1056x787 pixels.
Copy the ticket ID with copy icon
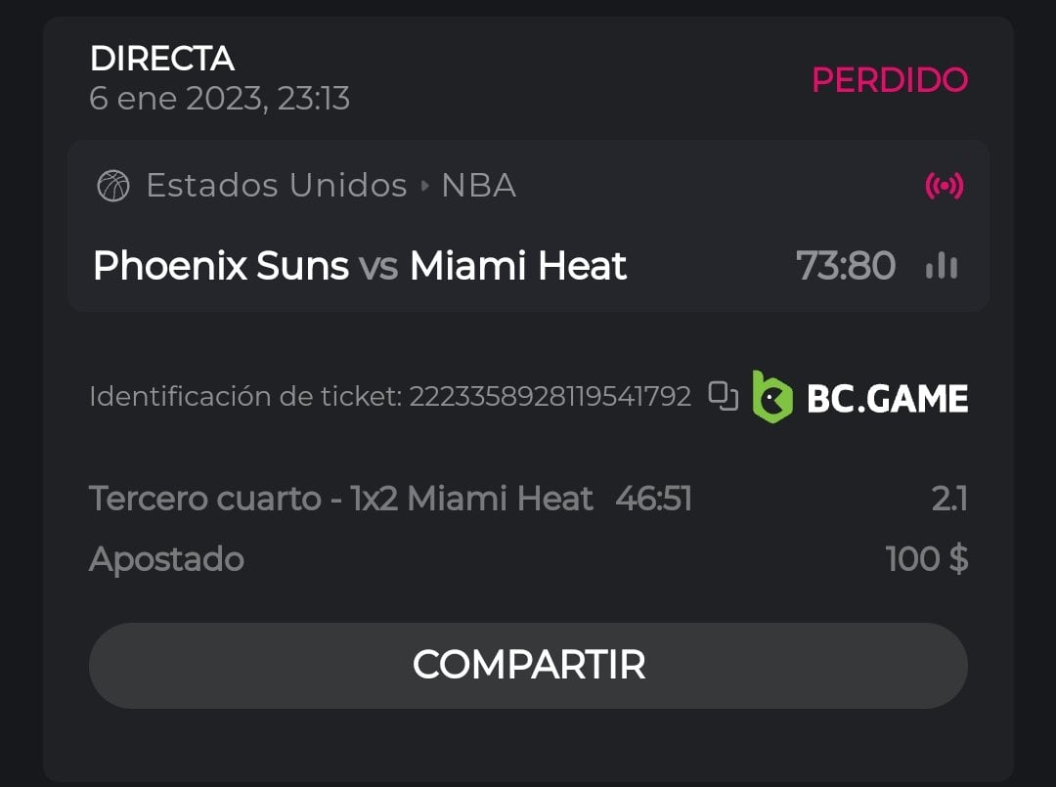[724, 396]
